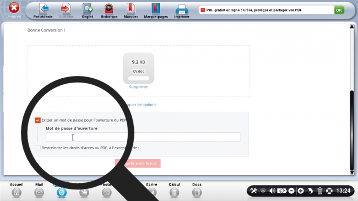
Task: Remove the file with Supprimer link
Action: [139, 87]
